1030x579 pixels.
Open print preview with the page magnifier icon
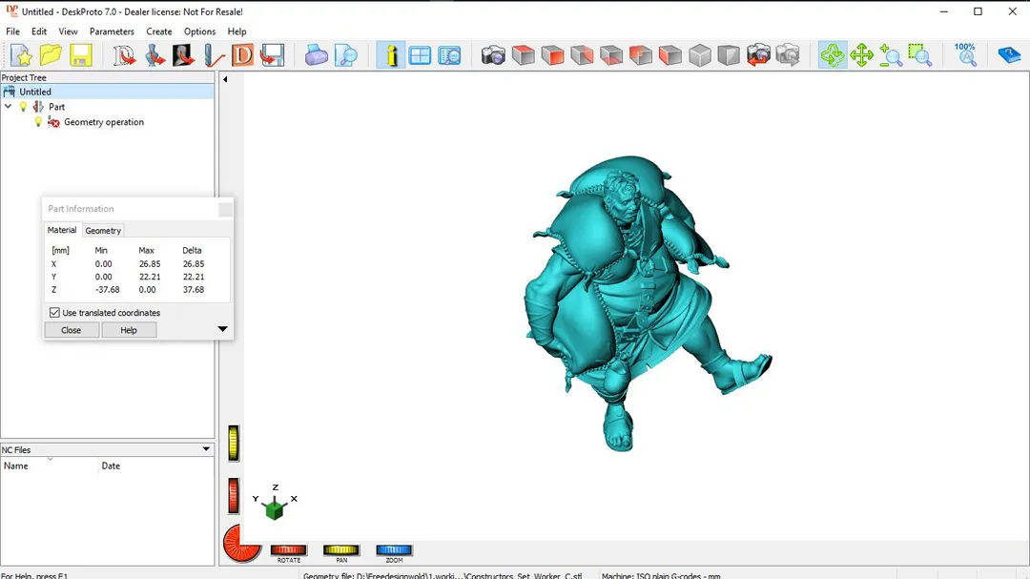coord(345,56)
